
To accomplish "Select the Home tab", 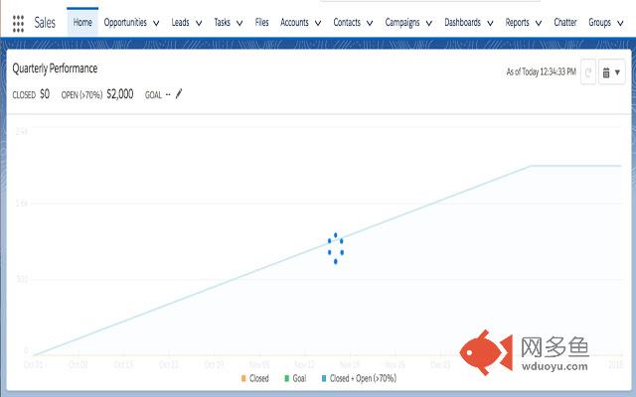I will (x=82, y=23).
